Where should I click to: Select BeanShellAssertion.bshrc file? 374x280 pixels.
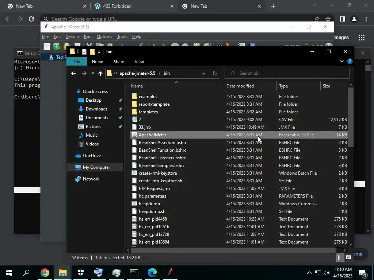pyautogui.click(x=239, y=143)
